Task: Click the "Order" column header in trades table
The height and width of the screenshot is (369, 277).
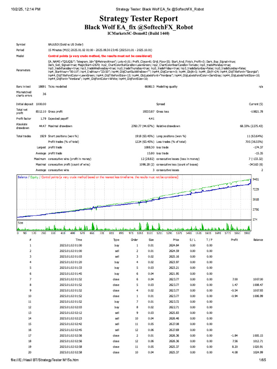Action: pos(134,240)
